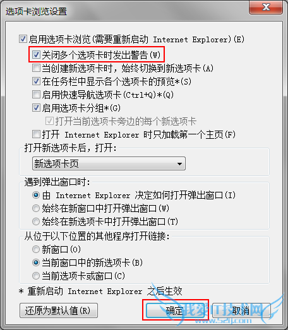The image size is (288, 330).
Task: Toggle 启用选项卡浏览 checkbox
Action: click(23, 39)
